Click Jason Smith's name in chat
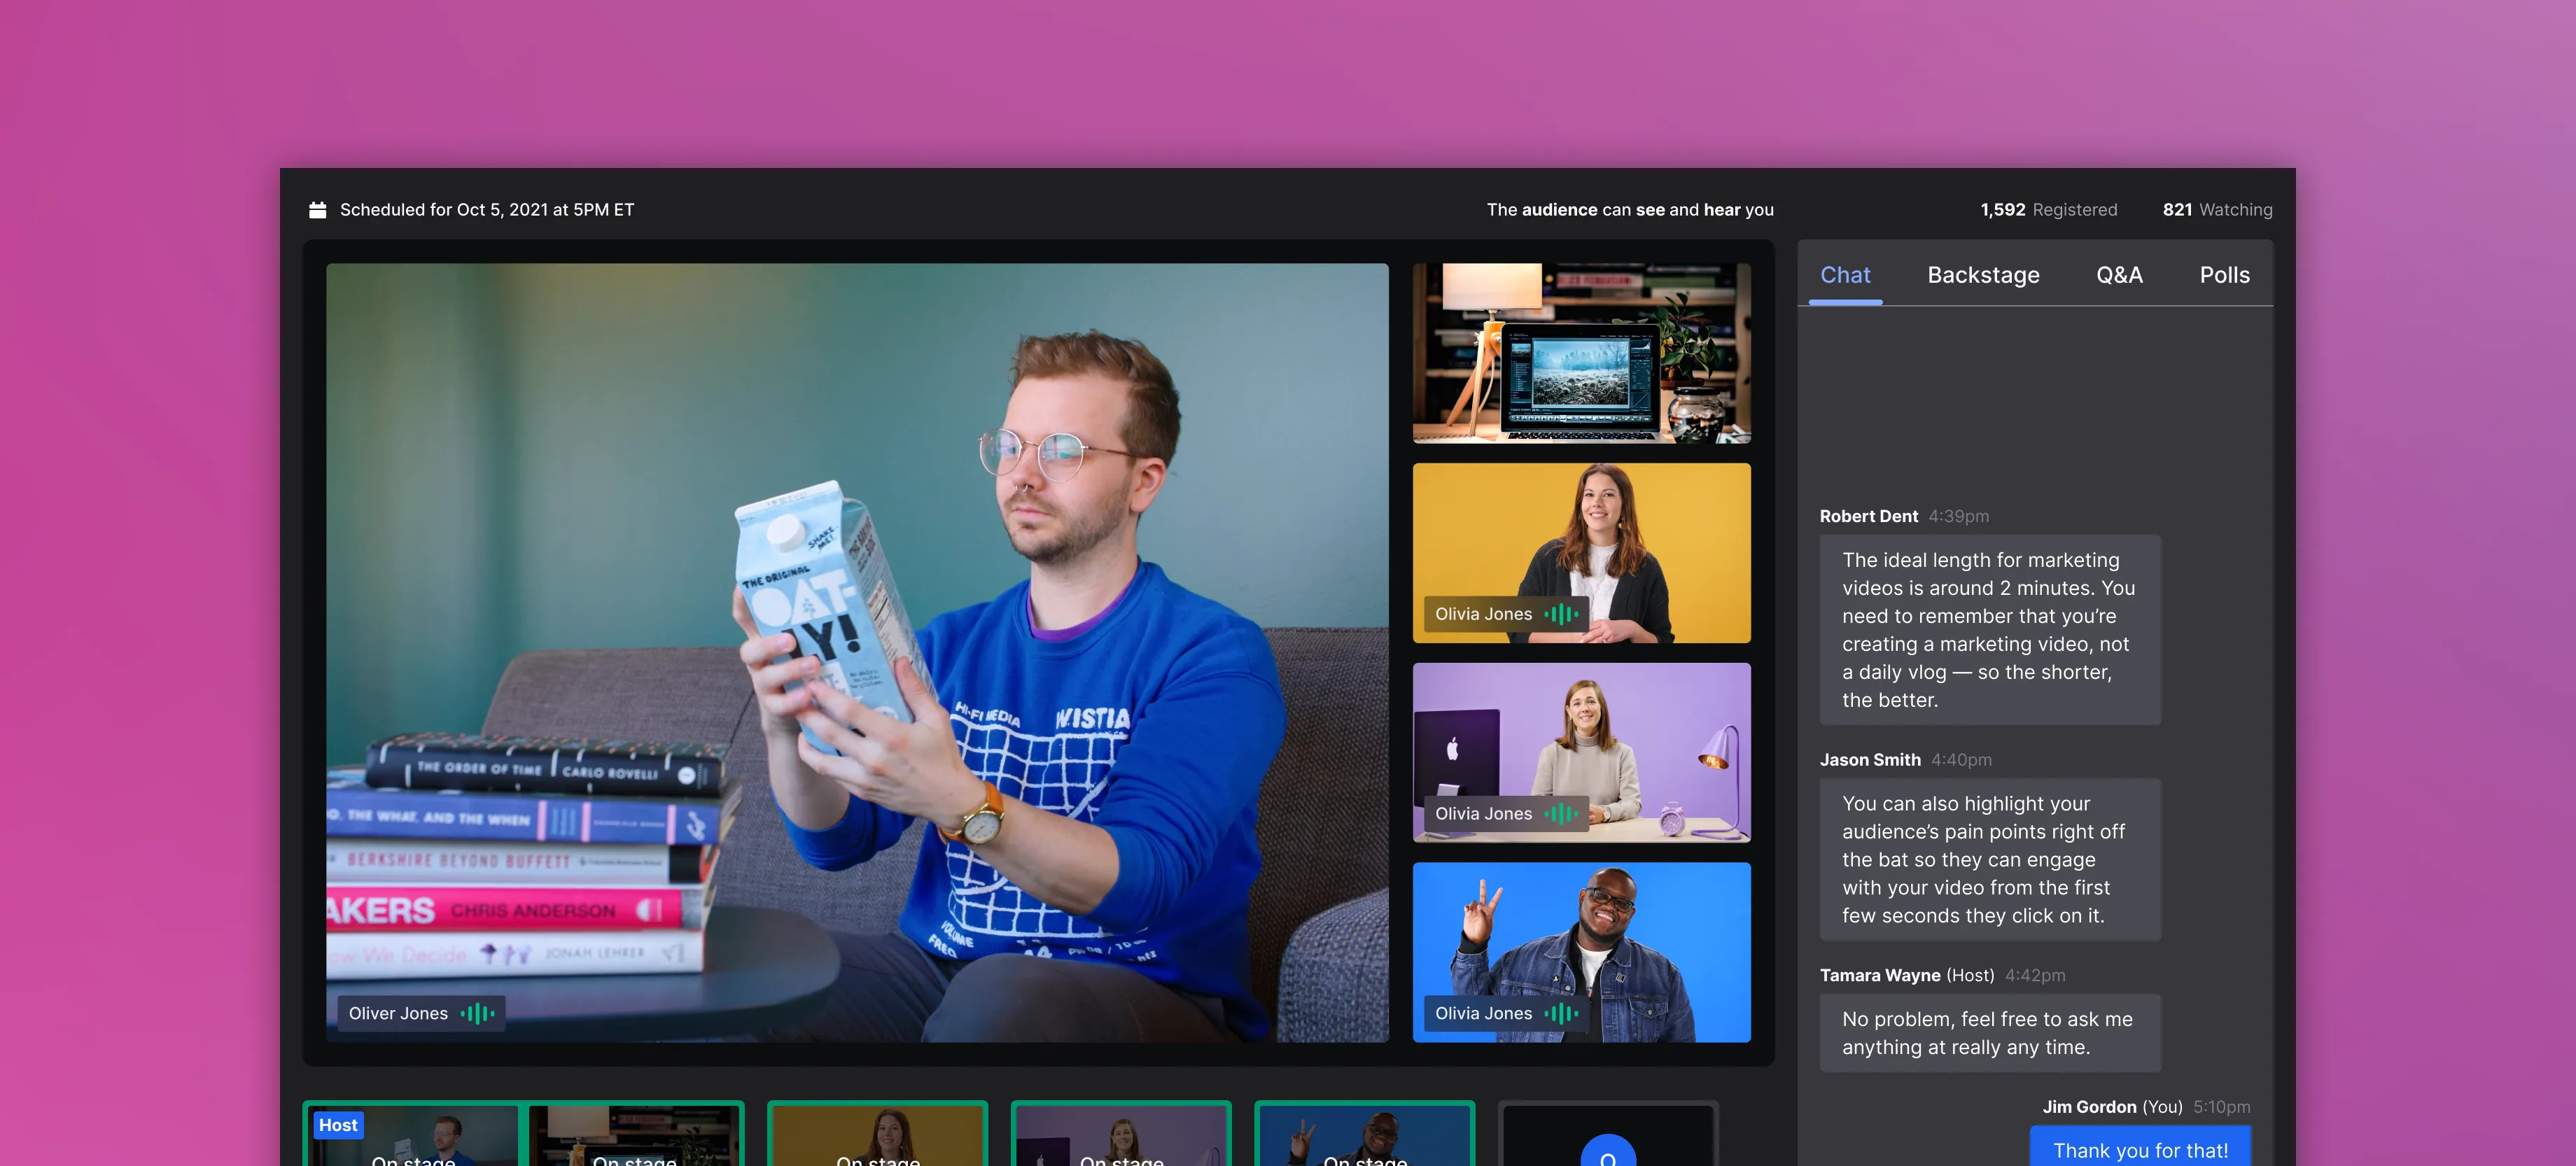 tap(1870, 760)
